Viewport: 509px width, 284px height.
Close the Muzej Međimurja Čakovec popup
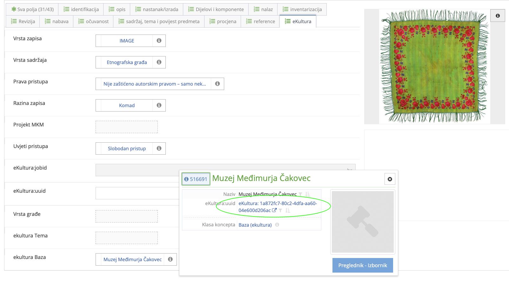click(390, 179)
